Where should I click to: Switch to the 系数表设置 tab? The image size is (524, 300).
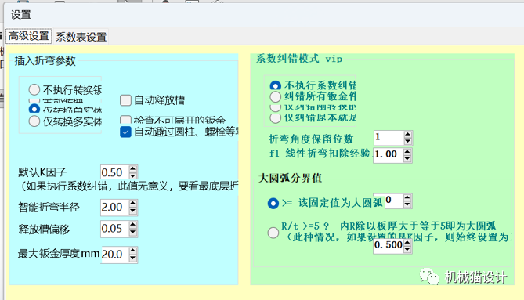pyautogui.click(x=81, y=37)
